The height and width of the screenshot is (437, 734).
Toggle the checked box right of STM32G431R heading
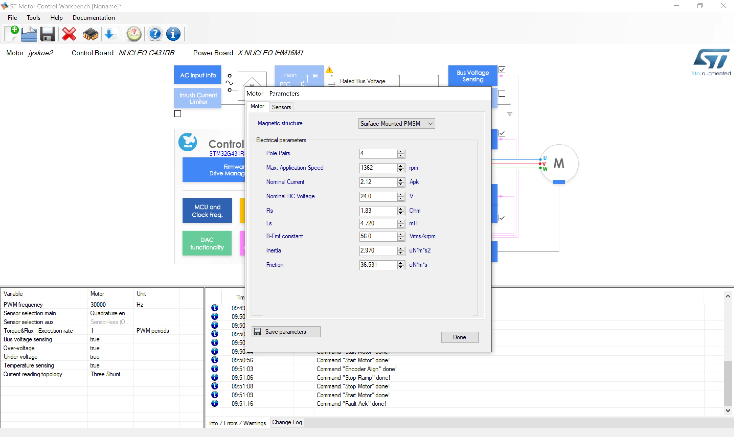502,133
